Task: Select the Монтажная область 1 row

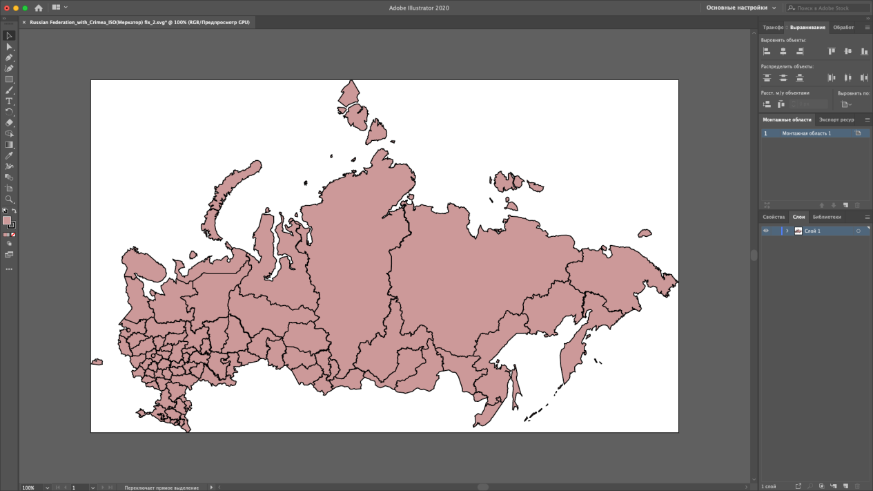Action: click(806, 133)
